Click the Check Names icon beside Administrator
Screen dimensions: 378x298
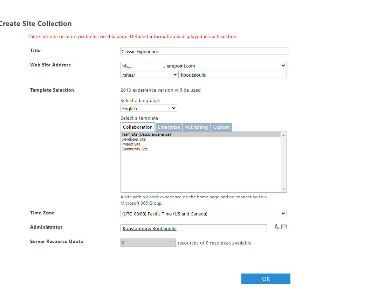(277, 227)
